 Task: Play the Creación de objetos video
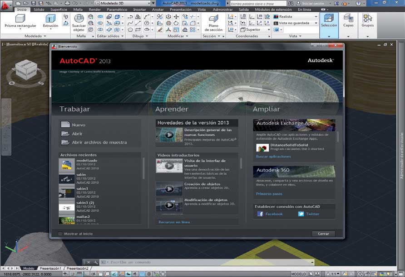click(169, 189)
